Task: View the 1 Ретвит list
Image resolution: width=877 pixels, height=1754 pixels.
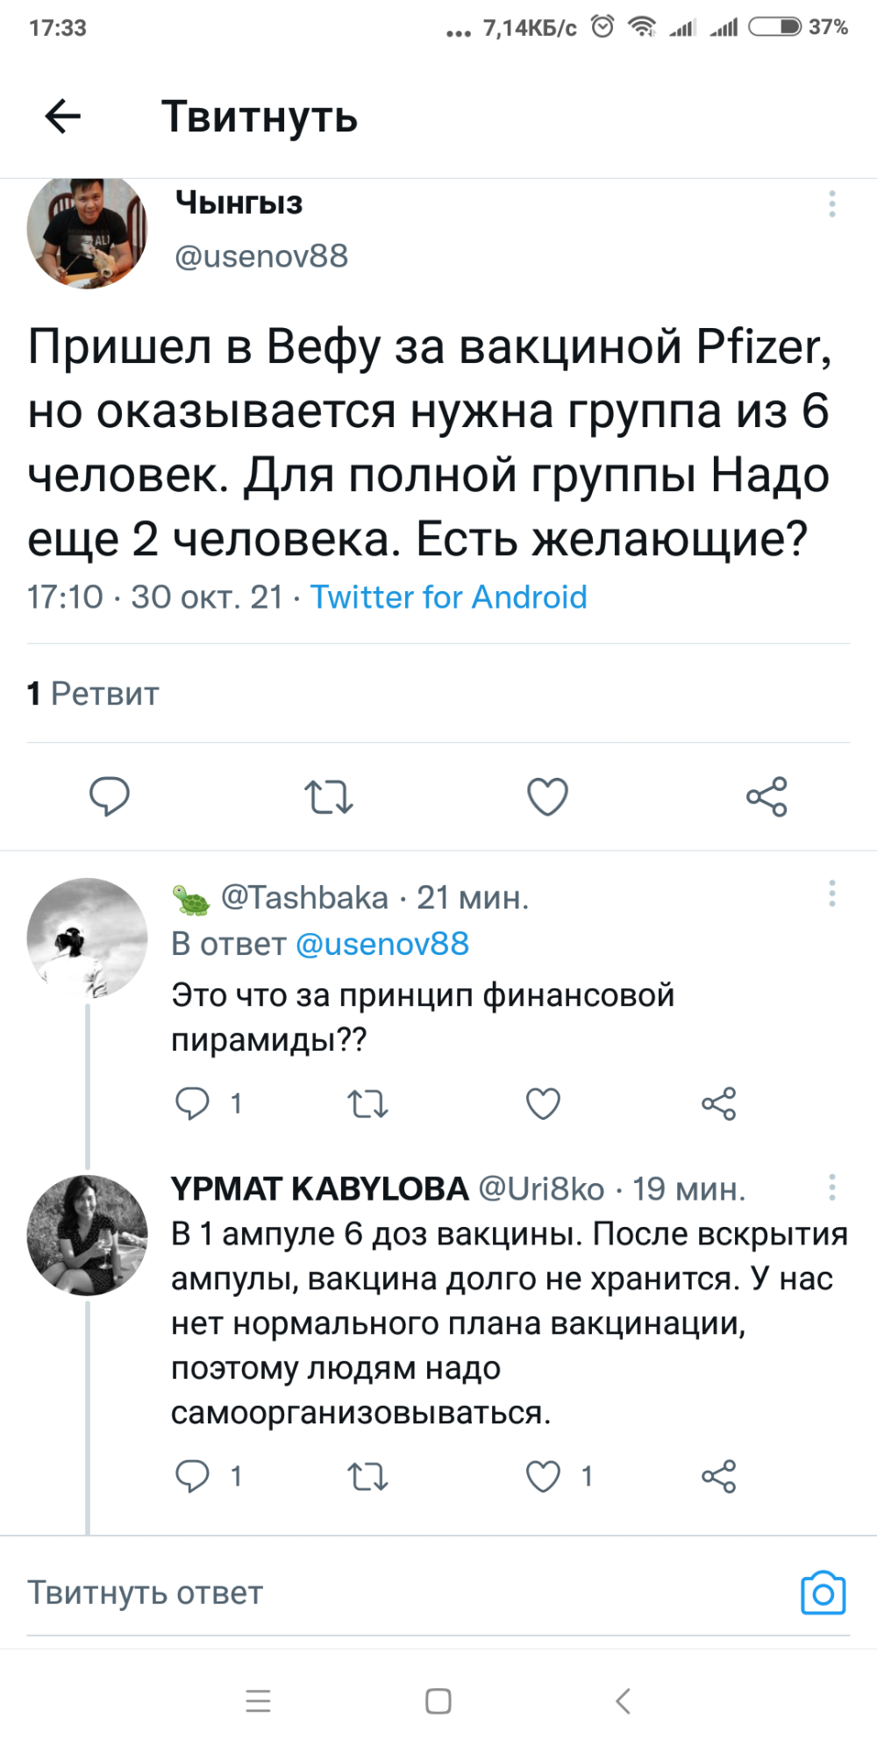Action: 93,694
